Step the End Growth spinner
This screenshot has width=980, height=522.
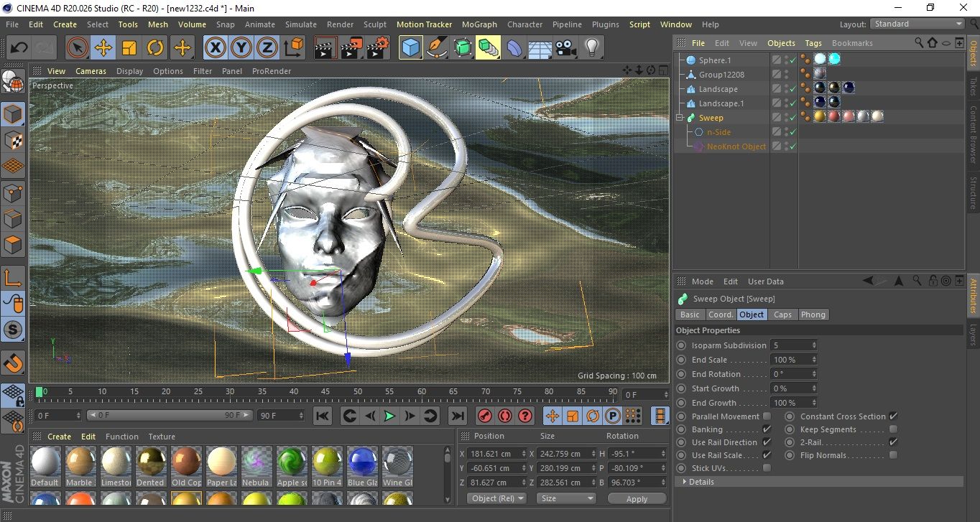(x=813, y=403)
